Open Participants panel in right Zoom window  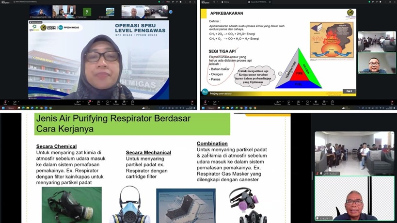coord(277,102)
